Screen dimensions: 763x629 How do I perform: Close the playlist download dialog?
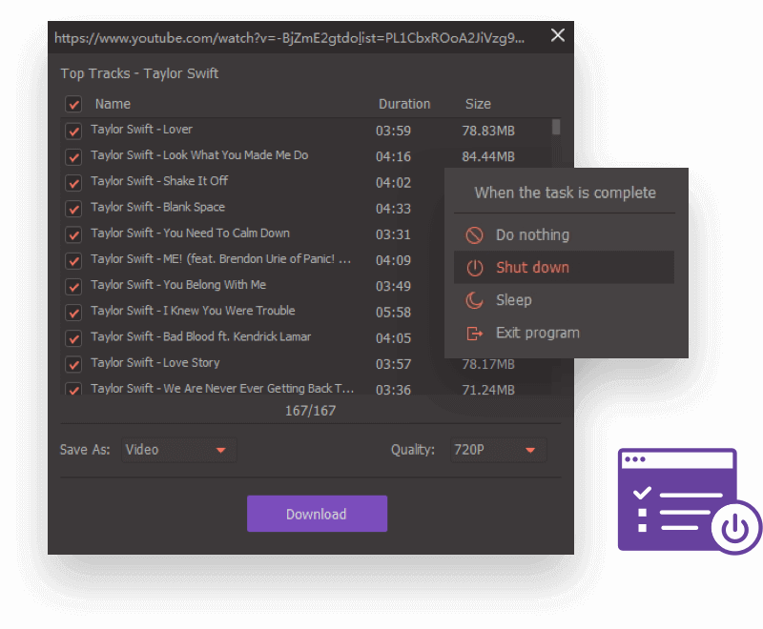[x=558, y=35]
